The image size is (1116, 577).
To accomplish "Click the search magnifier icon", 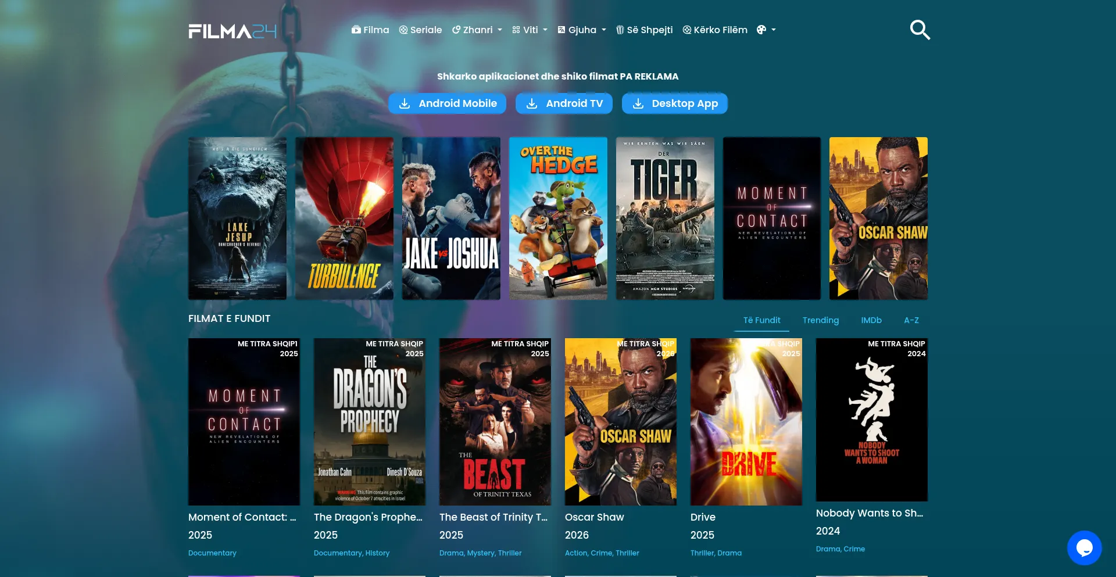I will click(920, 30).
